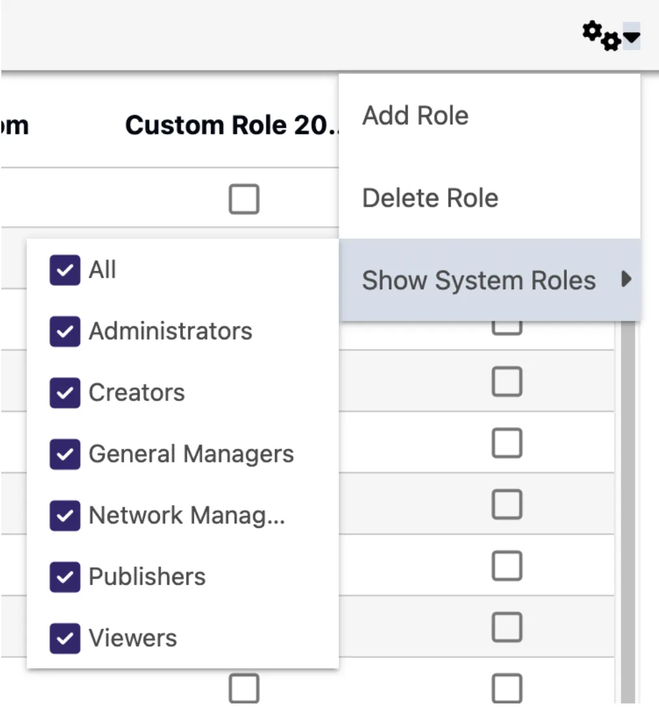Image resolution: width=659 pixels, height=708 pixels.
Task: Click the vertical scrollbar on the right
Action: click(628, 512)
